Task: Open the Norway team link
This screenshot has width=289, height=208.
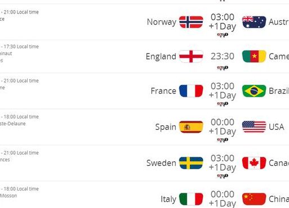Action: 162,22
